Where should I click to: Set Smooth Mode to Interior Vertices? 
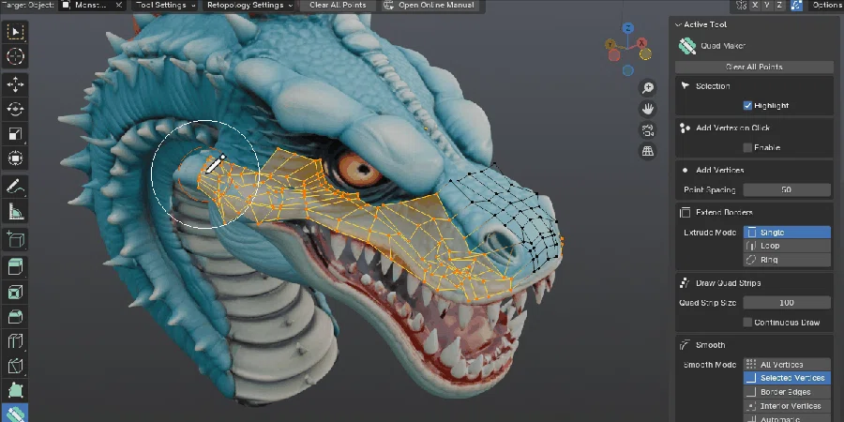tap(787, 406)
